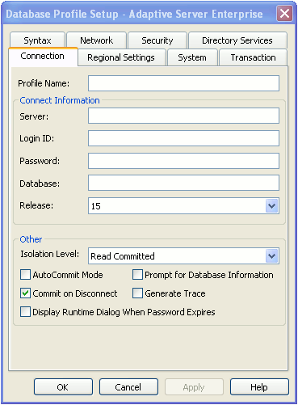The image size is (298, 405).
Task: Open the Network tab
Action: tap(96, 40)
